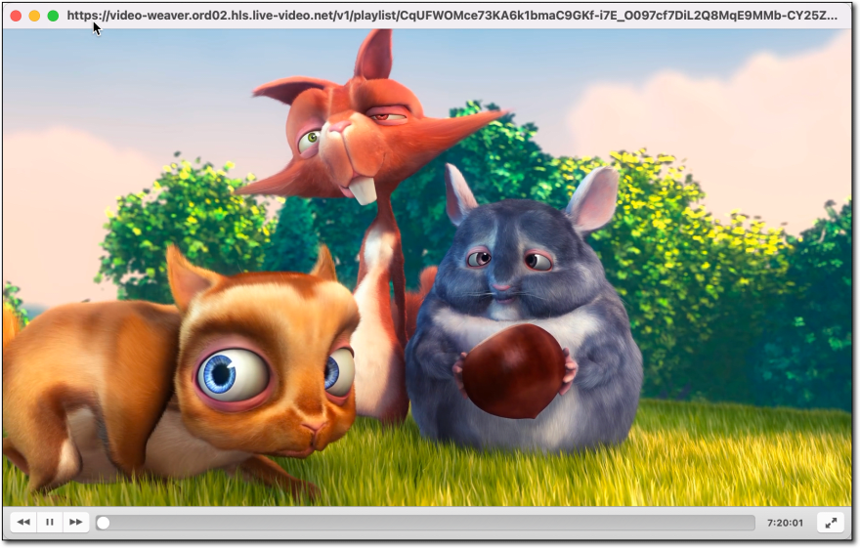Pause the video playback

50,523
